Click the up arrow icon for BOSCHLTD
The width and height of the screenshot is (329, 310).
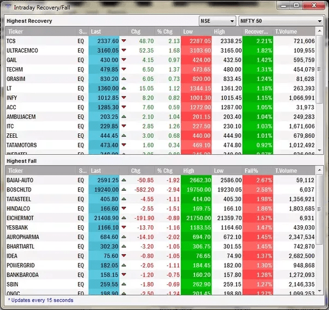(124, 190)
